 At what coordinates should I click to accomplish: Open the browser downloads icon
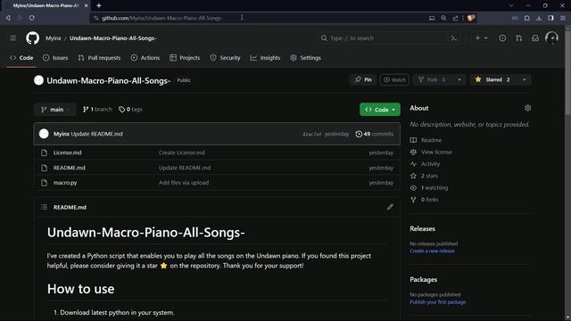pyautogui.click(x=539, y=18)
